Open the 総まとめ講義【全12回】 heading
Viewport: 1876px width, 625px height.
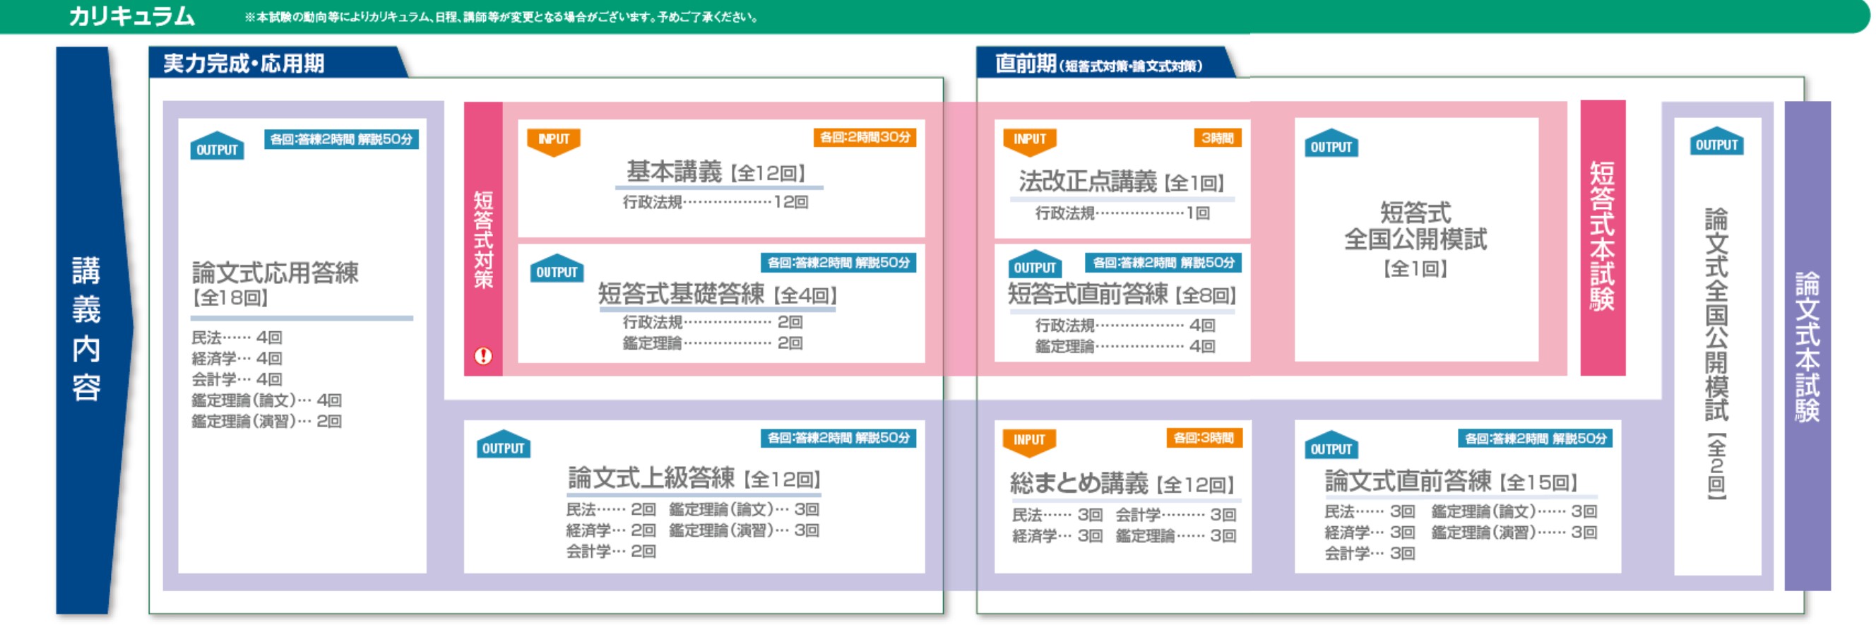1122,484
